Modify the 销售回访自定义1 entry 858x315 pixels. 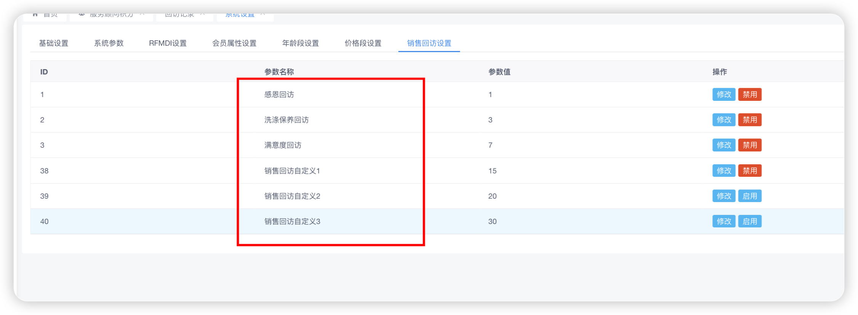[724, 171]
